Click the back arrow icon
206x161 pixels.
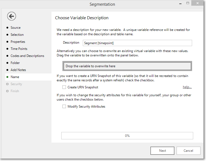(11, 16)
